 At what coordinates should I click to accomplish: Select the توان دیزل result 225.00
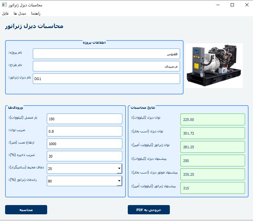[213, 120]
